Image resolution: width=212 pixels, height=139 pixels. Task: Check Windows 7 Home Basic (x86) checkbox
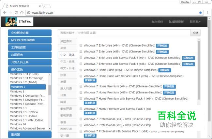coord(81,70)
